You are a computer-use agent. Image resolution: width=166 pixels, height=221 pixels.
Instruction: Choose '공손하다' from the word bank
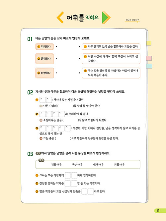77,165
